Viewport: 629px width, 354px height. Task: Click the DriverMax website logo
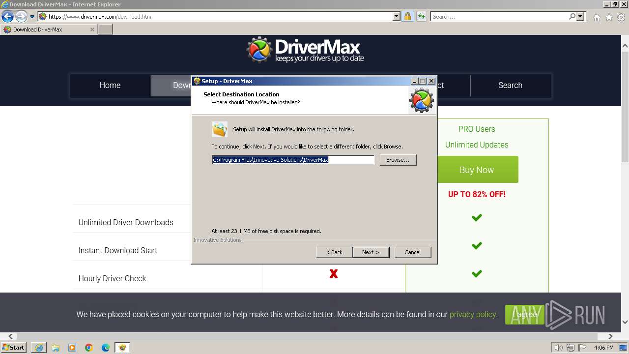[x=305, y=50]
